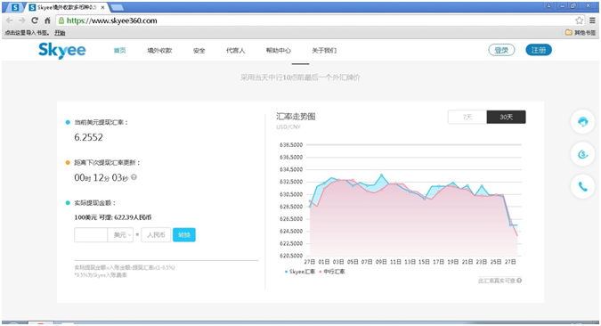Image resolution: width=601 pixels, height=326 pixels.
Task: Toggle 中行汇率 series in chart legend
Action: pos(332,272)
